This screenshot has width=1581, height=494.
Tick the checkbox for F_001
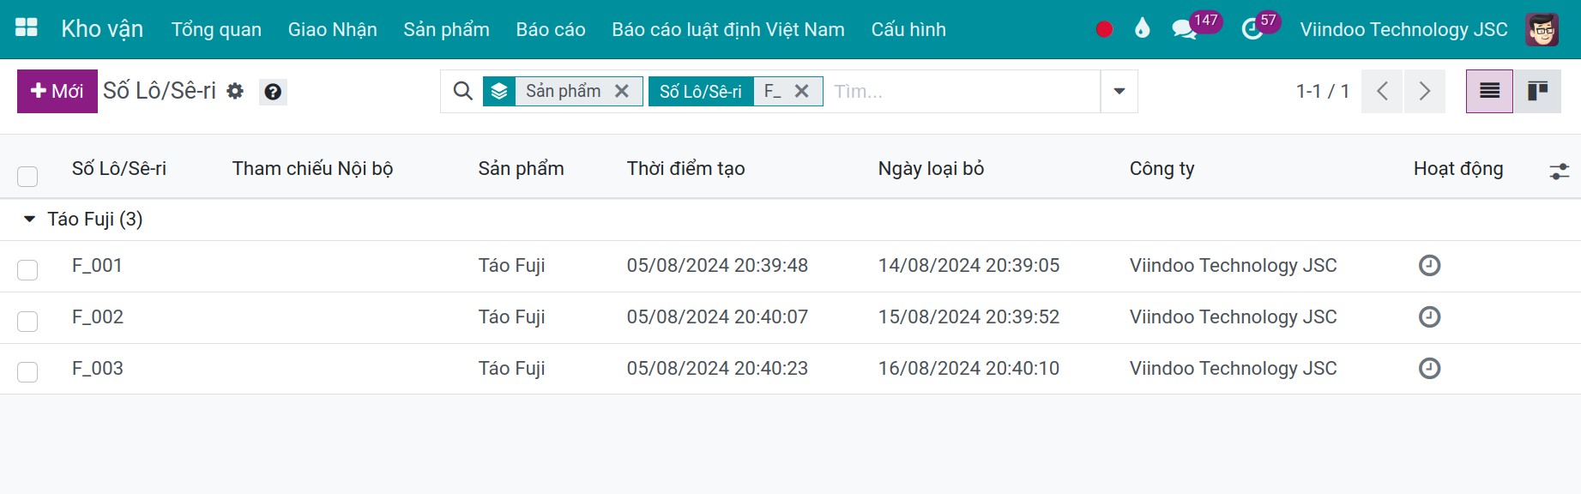click(x=27, y=270)
